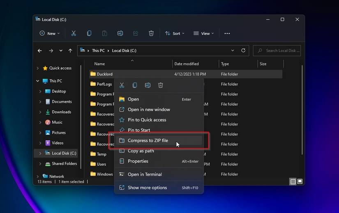
Task: Click the Share icon in the toolbar
Action: [136, 33]
